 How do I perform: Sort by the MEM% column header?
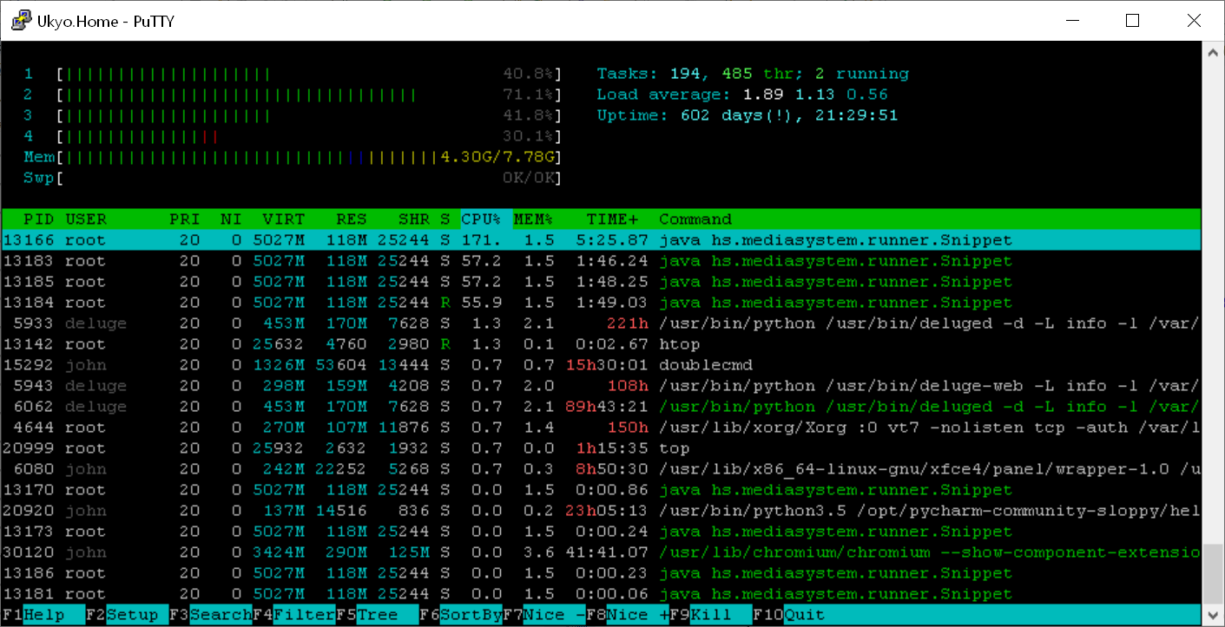pyautogui.click(x=534, y=219)
